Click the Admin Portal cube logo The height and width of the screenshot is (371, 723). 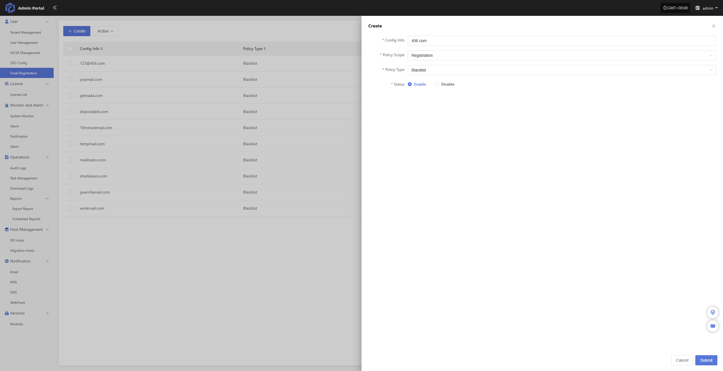pos(10,8)
